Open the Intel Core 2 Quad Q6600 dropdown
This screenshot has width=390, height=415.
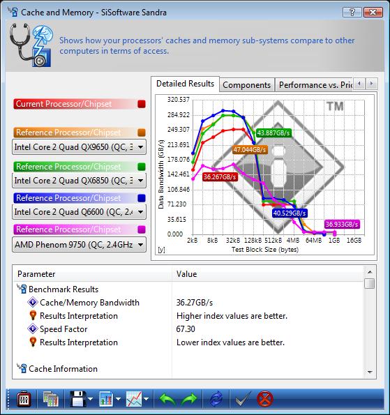point(79,212)
